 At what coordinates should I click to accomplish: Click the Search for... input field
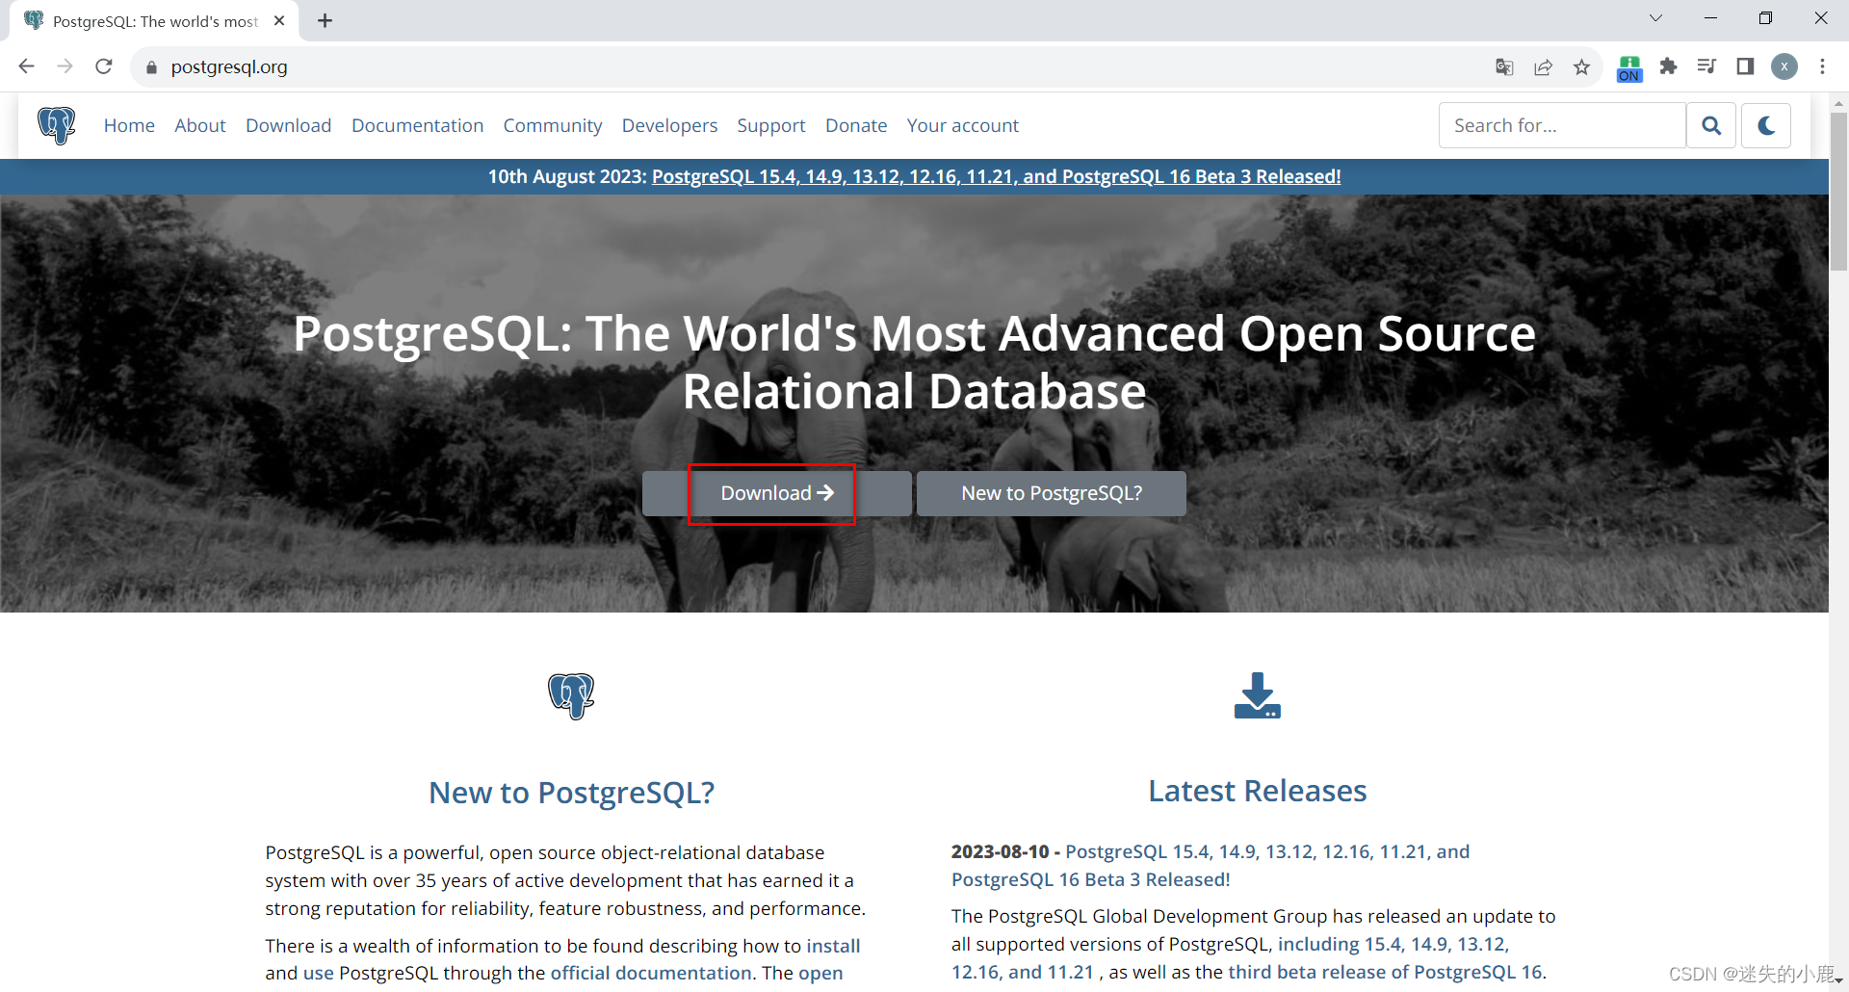(1562, 125)
